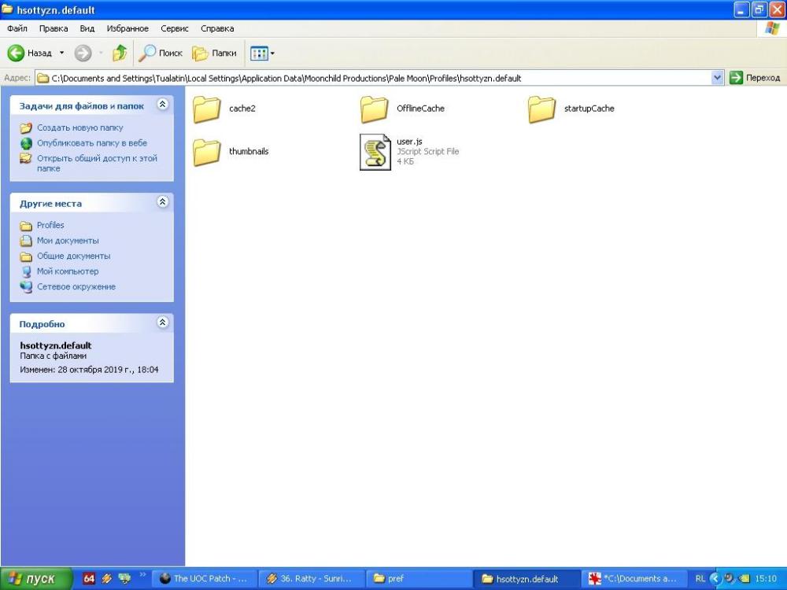Click the address bar path field
787x590 pixels.
[x=378, y=78]
